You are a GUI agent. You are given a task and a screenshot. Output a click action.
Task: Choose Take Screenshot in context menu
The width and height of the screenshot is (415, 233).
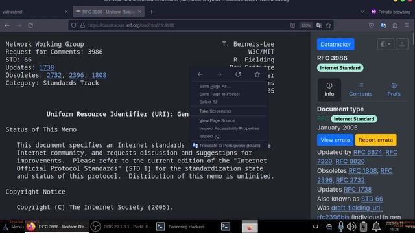(229, 111)
